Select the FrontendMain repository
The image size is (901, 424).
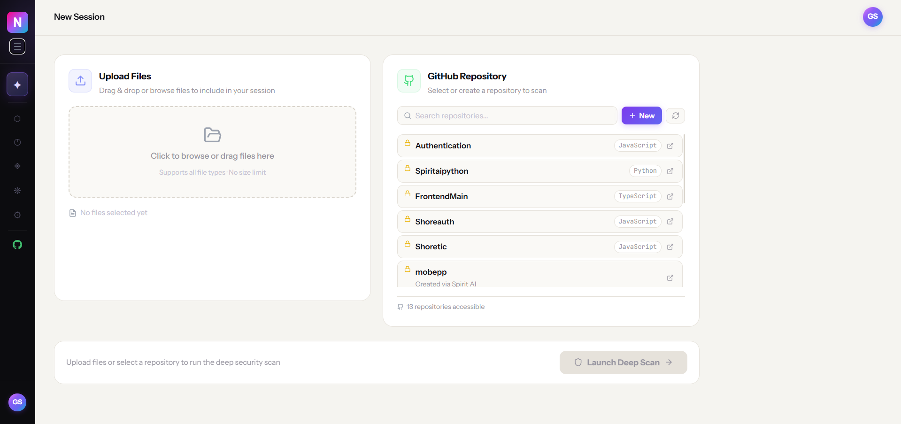(x=540, y=197)
